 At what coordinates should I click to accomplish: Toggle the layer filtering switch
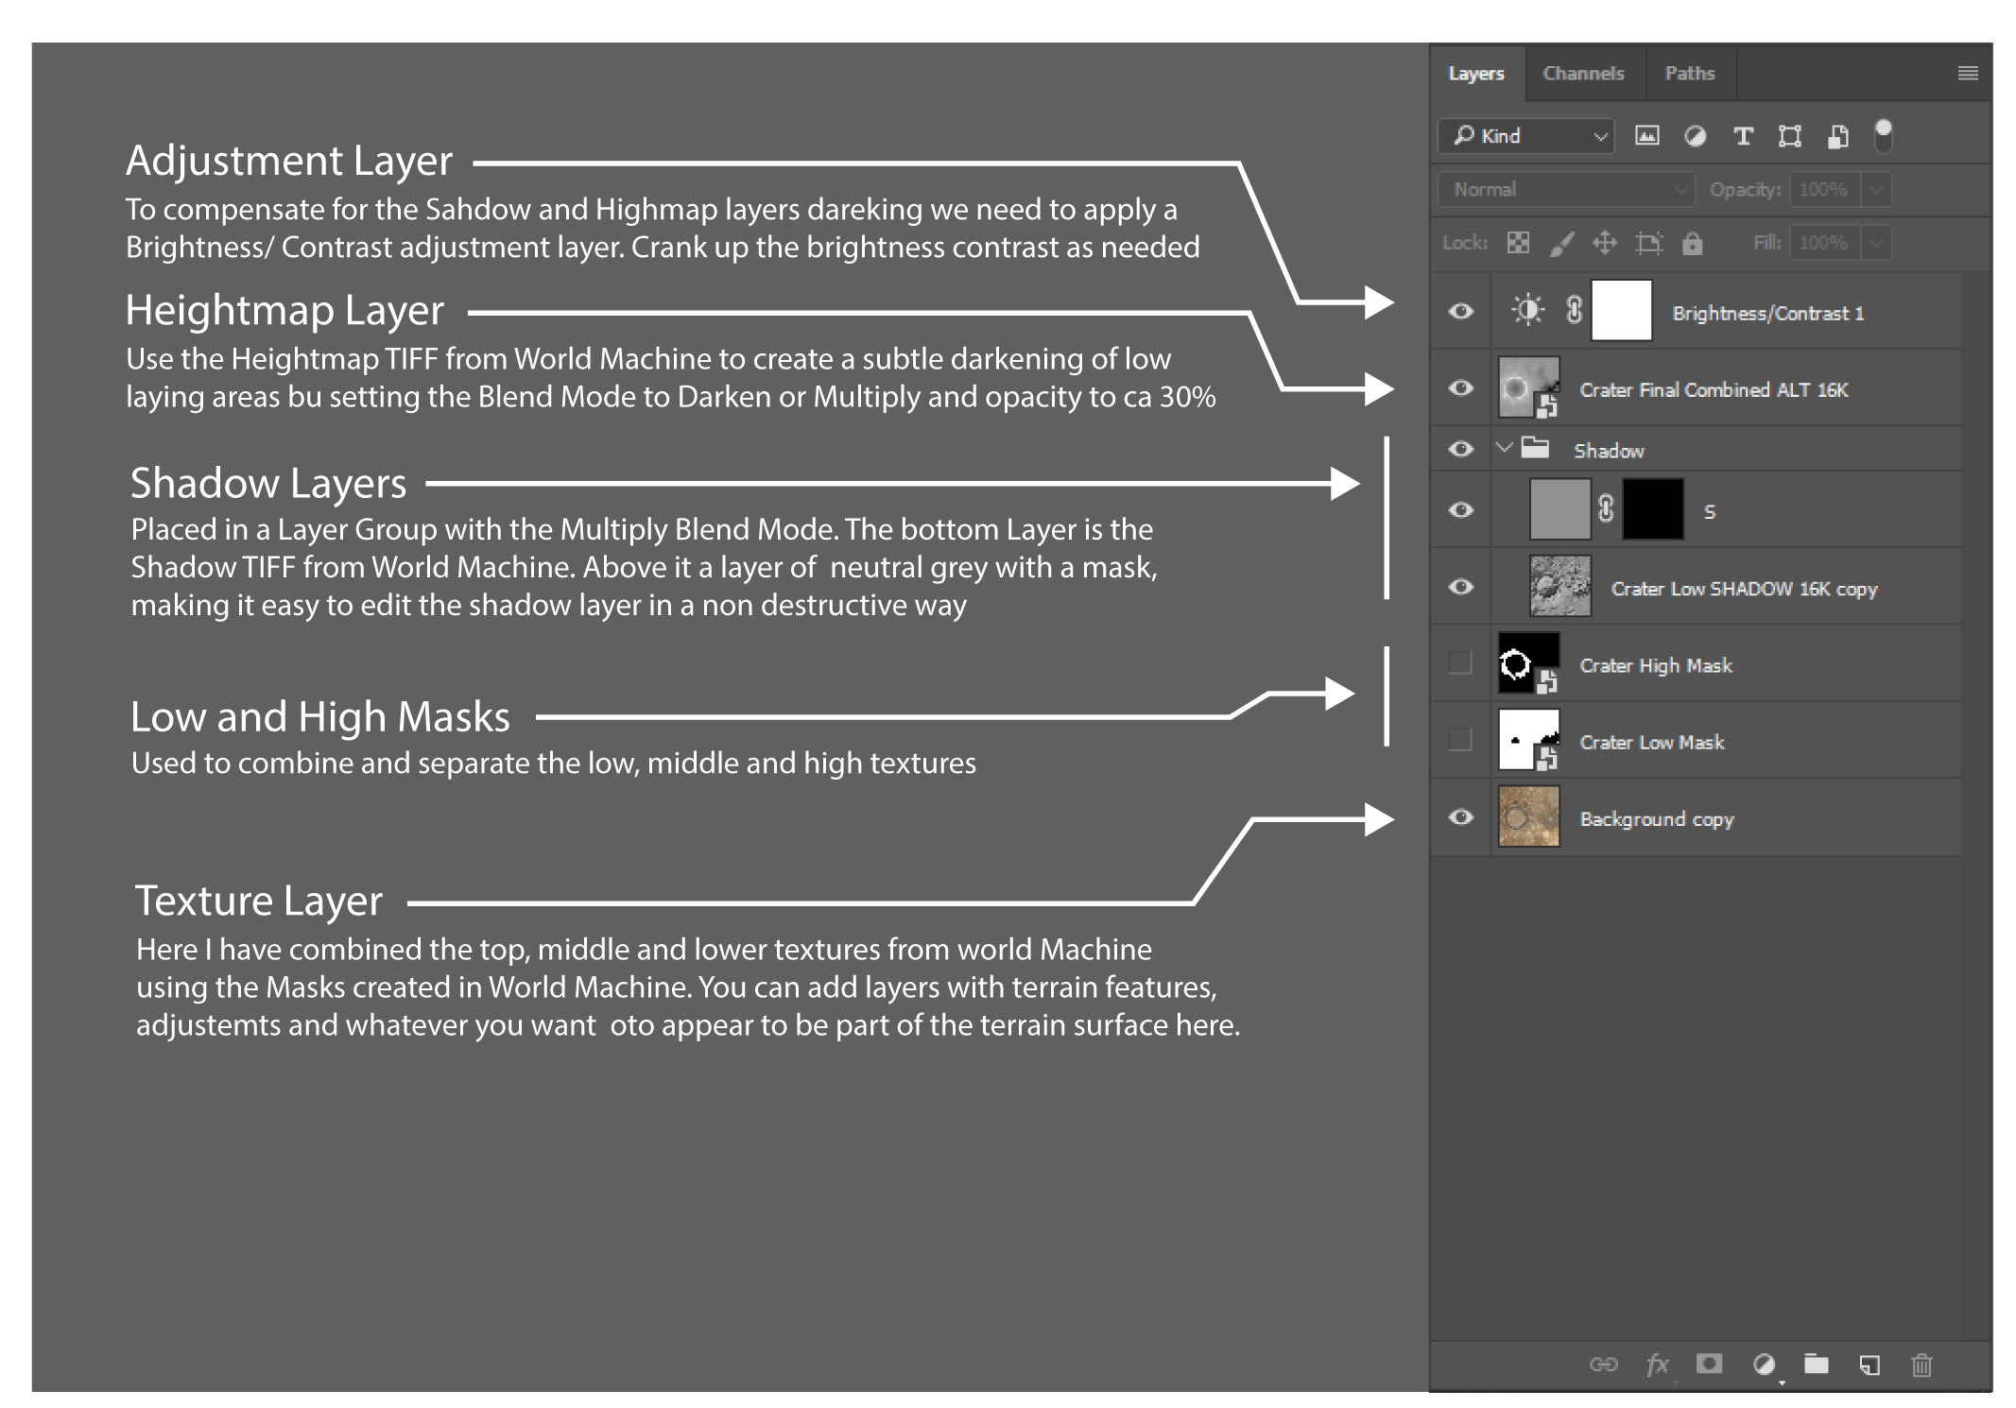pyautogui.click(x=1883, y=135)
